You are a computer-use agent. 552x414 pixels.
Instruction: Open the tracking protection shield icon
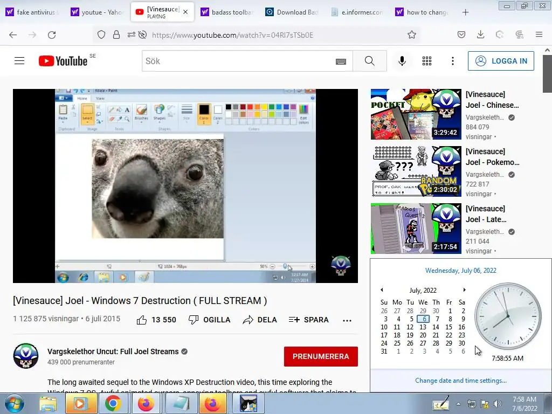(x=101, y=35)
